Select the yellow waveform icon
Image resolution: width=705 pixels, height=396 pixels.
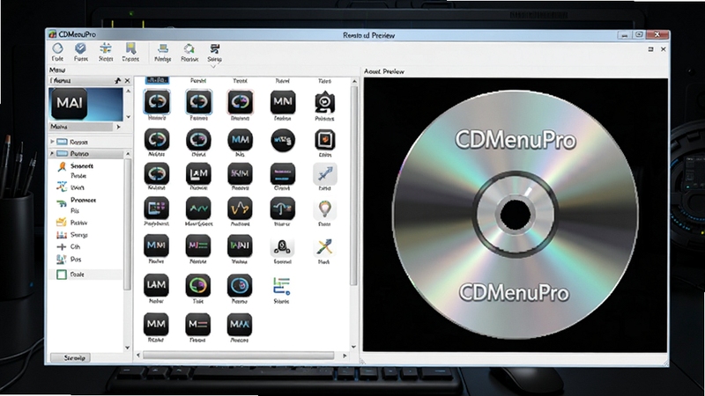240,209
